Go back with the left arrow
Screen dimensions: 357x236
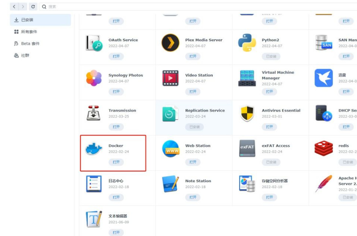tap(14, 7)
